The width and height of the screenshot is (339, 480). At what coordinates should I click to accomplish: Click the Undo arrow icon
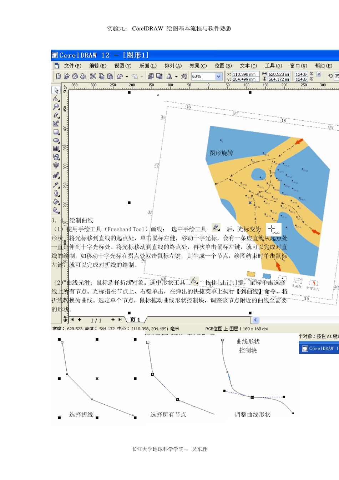coord(120,76)
